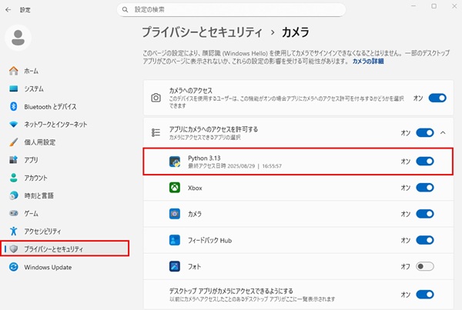Click the フォト app icon
Viewport: 462px width, 310px height.
tap(175, 266)
